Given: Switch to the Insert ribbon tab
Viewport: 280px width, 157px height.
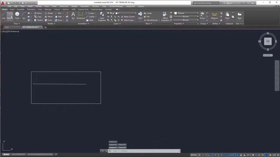Looking at the screenshot, I should point(12,10).
